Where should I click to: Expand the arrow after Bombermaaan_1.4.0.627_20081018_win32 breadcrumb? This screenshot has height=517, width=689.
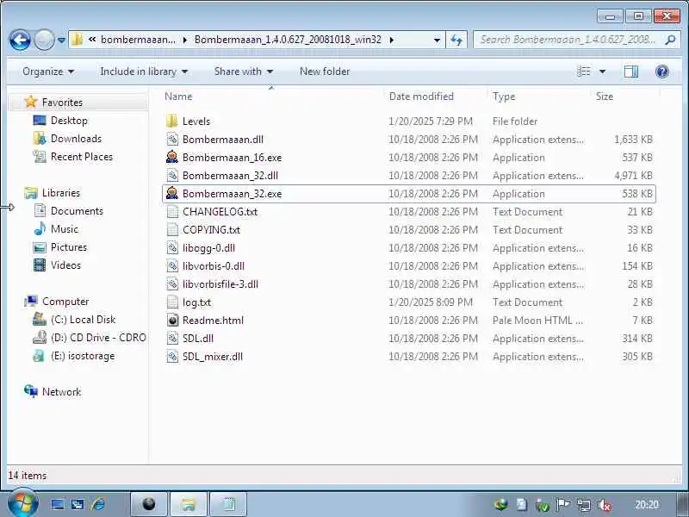point(391,40)
